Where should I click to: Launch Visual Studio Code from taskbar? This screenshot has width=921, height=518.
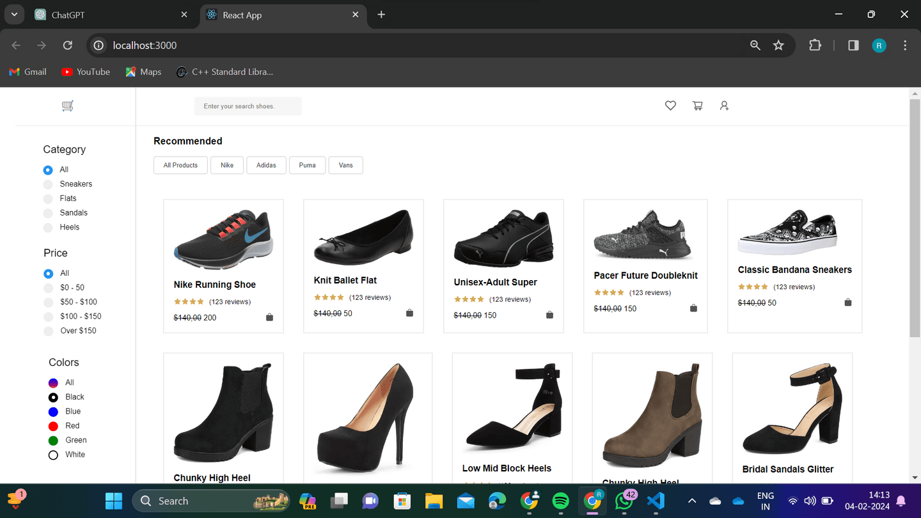(656, 501)
